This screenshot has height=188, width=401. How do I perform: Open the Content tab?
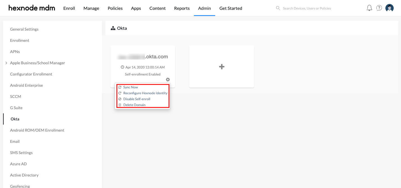coord(157,8)
